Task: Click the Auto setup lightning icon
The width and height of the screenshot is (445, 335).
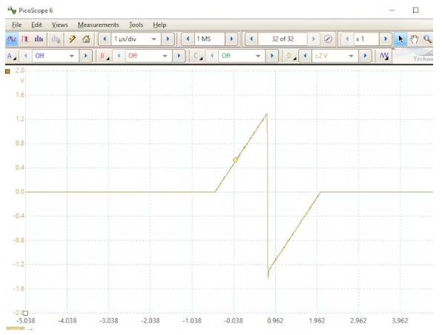Action: click(73, 39)
